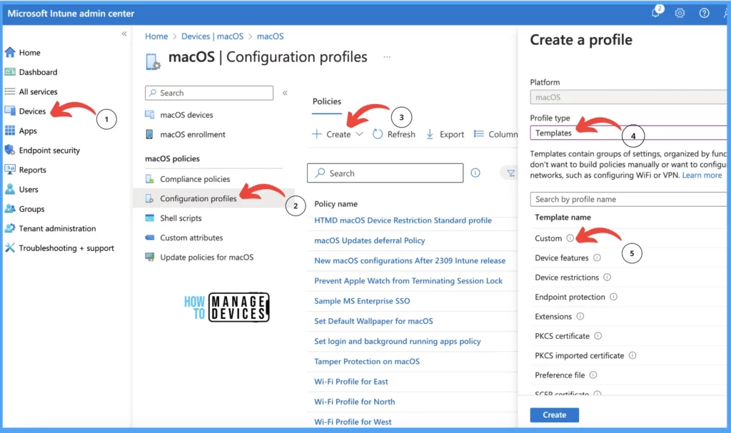
Task: Select PKCS imported certificate template
Action: [580, 356]
